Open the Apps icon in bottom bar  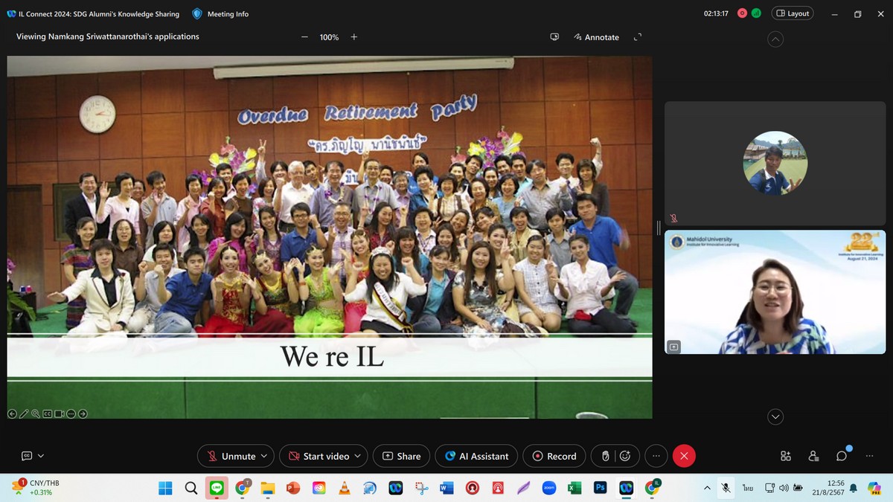pyautogui.click(x=785, y=456)
